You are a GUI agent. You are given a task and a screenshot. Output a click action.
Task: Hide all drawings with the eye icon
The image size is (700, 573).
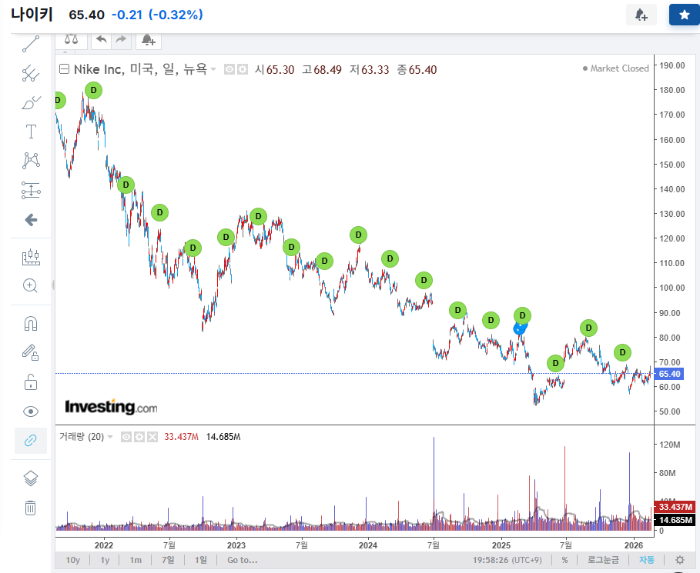[31, 411]
